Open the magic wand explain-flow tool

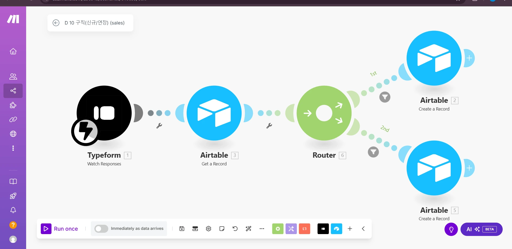248,228
